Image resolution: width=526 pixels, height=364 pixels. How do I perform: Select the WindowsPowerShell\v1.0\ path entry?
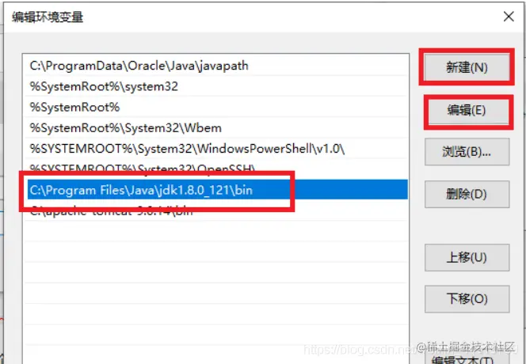pos(216,149)
